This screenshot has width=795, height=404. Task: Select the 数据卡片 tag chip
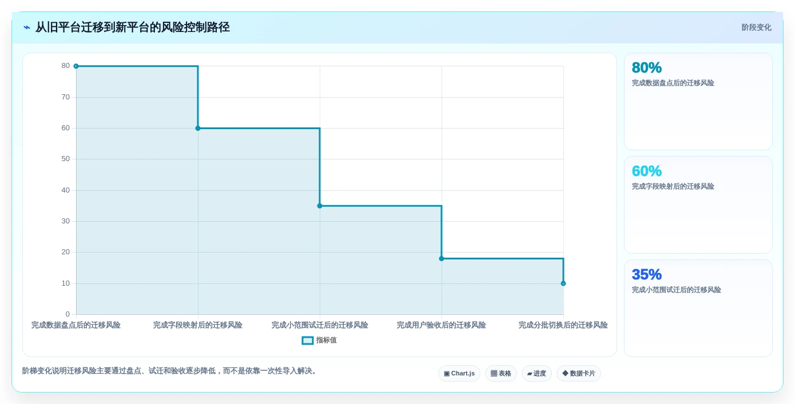(x=579, y=374)
